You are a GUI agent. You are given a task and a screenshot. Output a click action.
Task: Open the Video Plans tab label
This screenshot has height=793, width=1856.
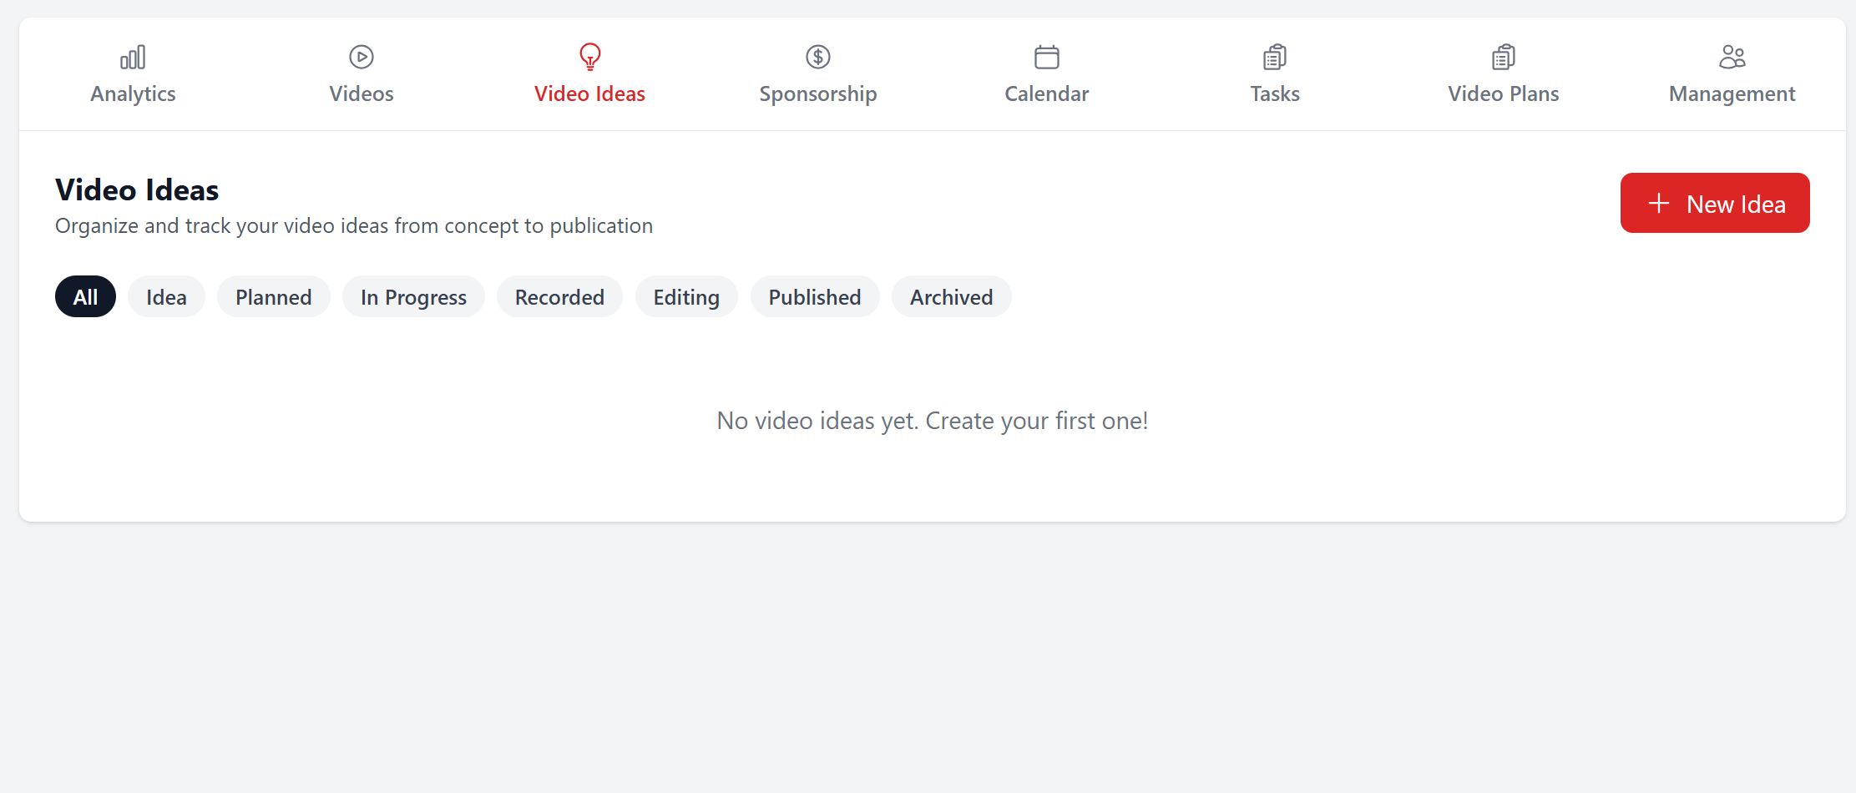[x=1504, y=93]
